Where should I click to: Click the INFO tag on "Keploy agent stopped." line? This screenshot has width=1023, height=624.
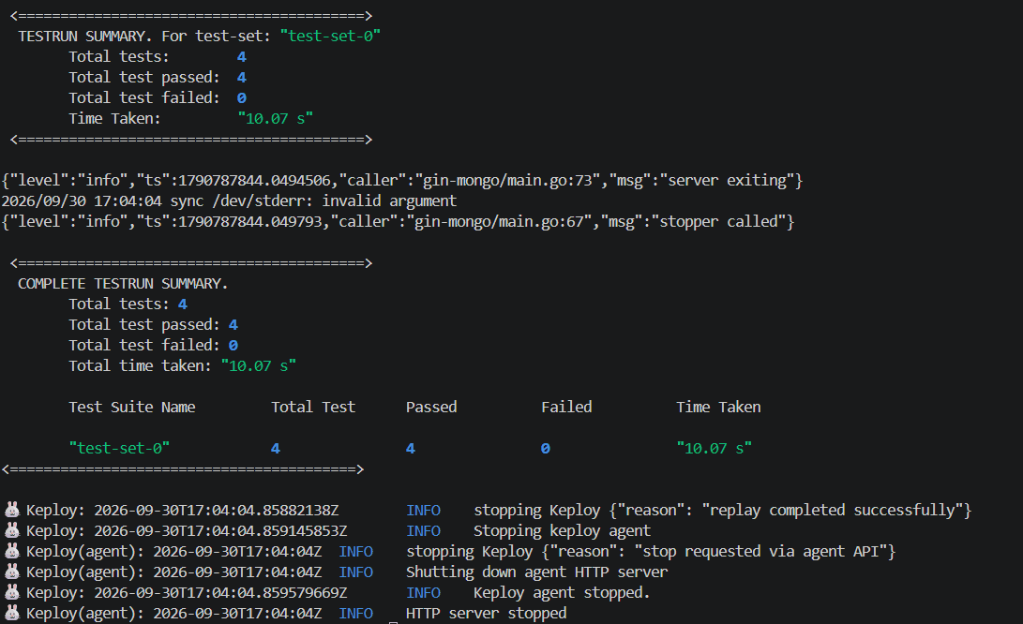point(424,593)
